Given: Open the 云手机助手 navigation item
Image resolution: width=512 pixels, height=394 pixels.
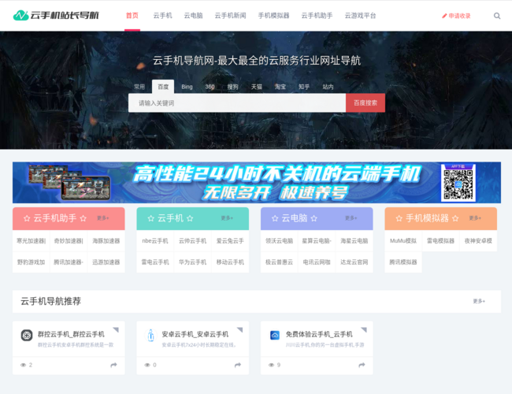Looking at the screenshot, I should 317,16.
